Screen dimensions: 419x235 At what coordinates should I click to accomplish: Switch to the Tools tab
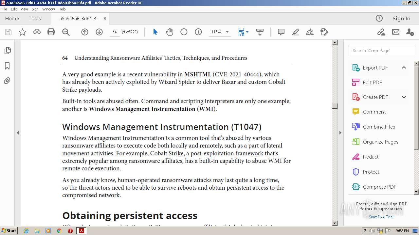pos(35,19)
